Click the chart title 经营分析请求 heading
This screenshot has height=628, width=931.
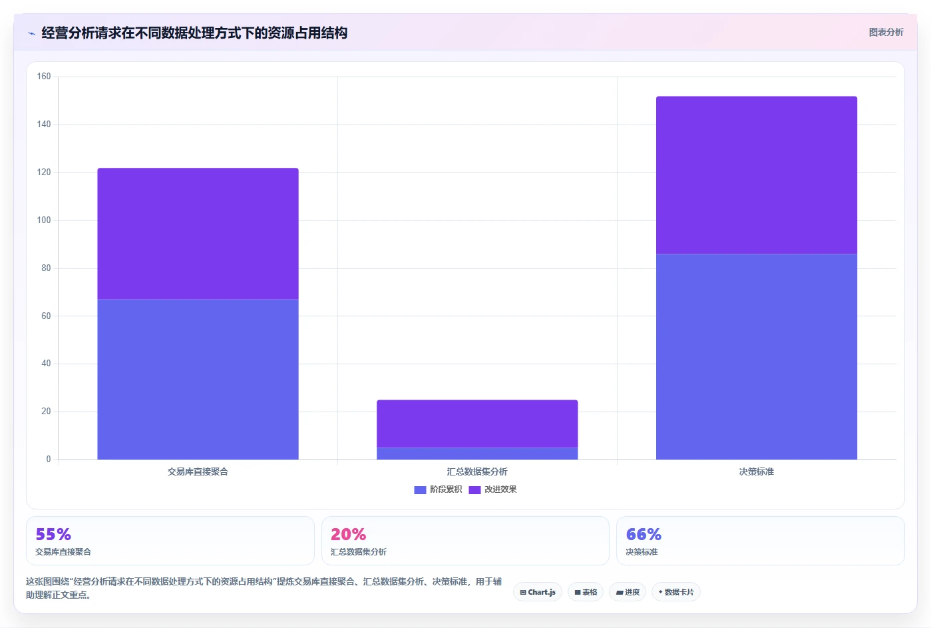point(194,33)
